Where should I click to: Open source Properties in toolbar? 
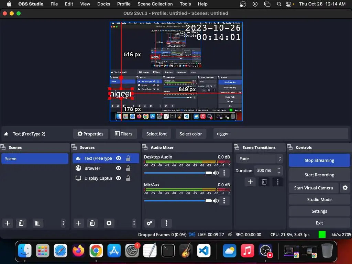coord(90,134)
